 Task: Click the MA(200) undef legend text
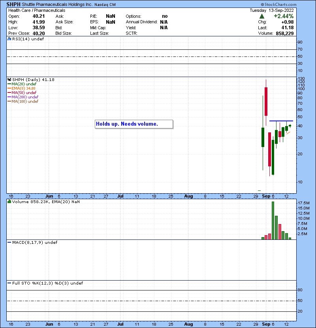click(x=25, y=97)
